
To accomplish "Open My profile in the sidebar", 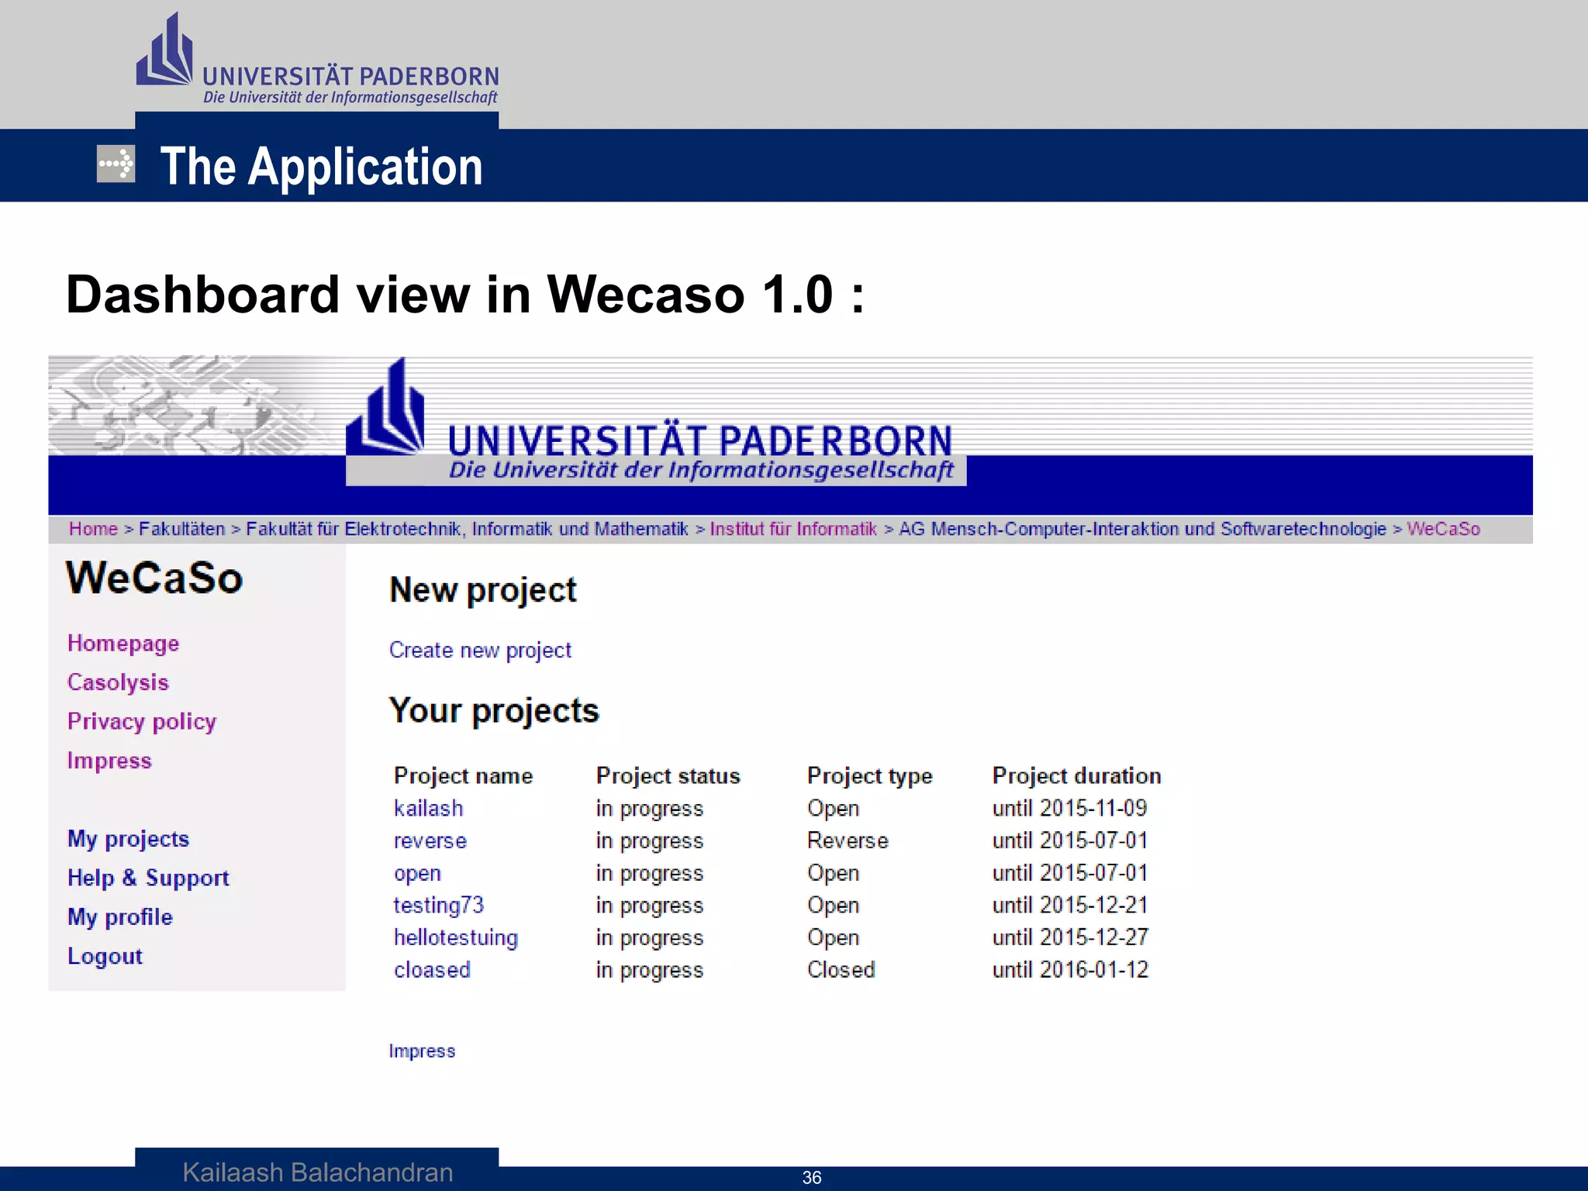I will point(120,917).
